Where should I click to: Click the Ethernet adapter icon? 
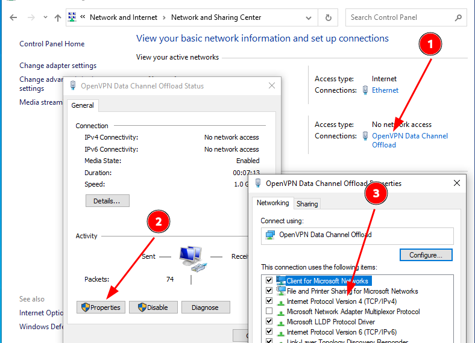tap(365, 90)
